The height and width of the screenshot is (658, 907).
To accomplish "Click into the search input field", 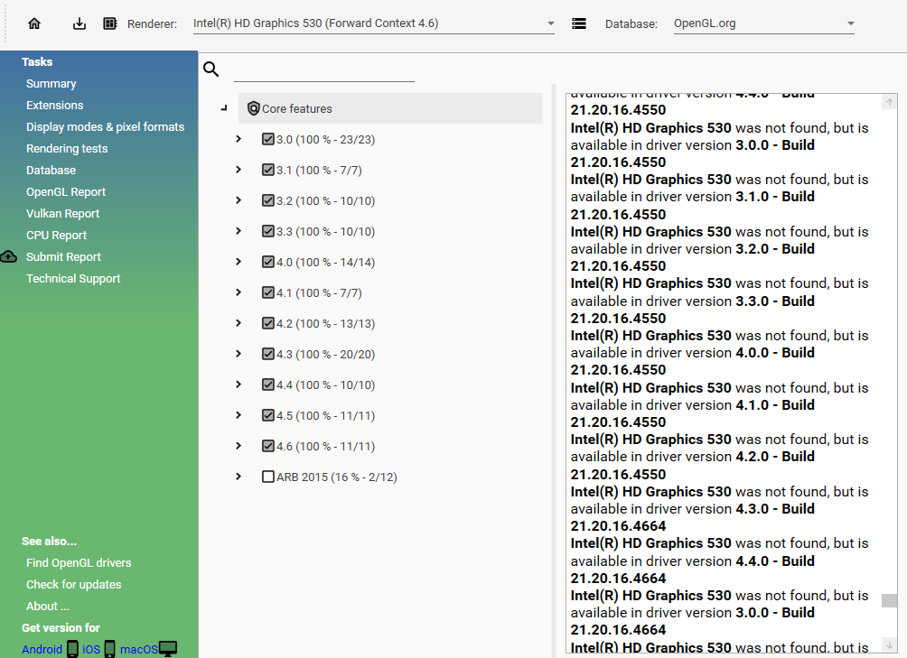I will [x=324, y=71].
